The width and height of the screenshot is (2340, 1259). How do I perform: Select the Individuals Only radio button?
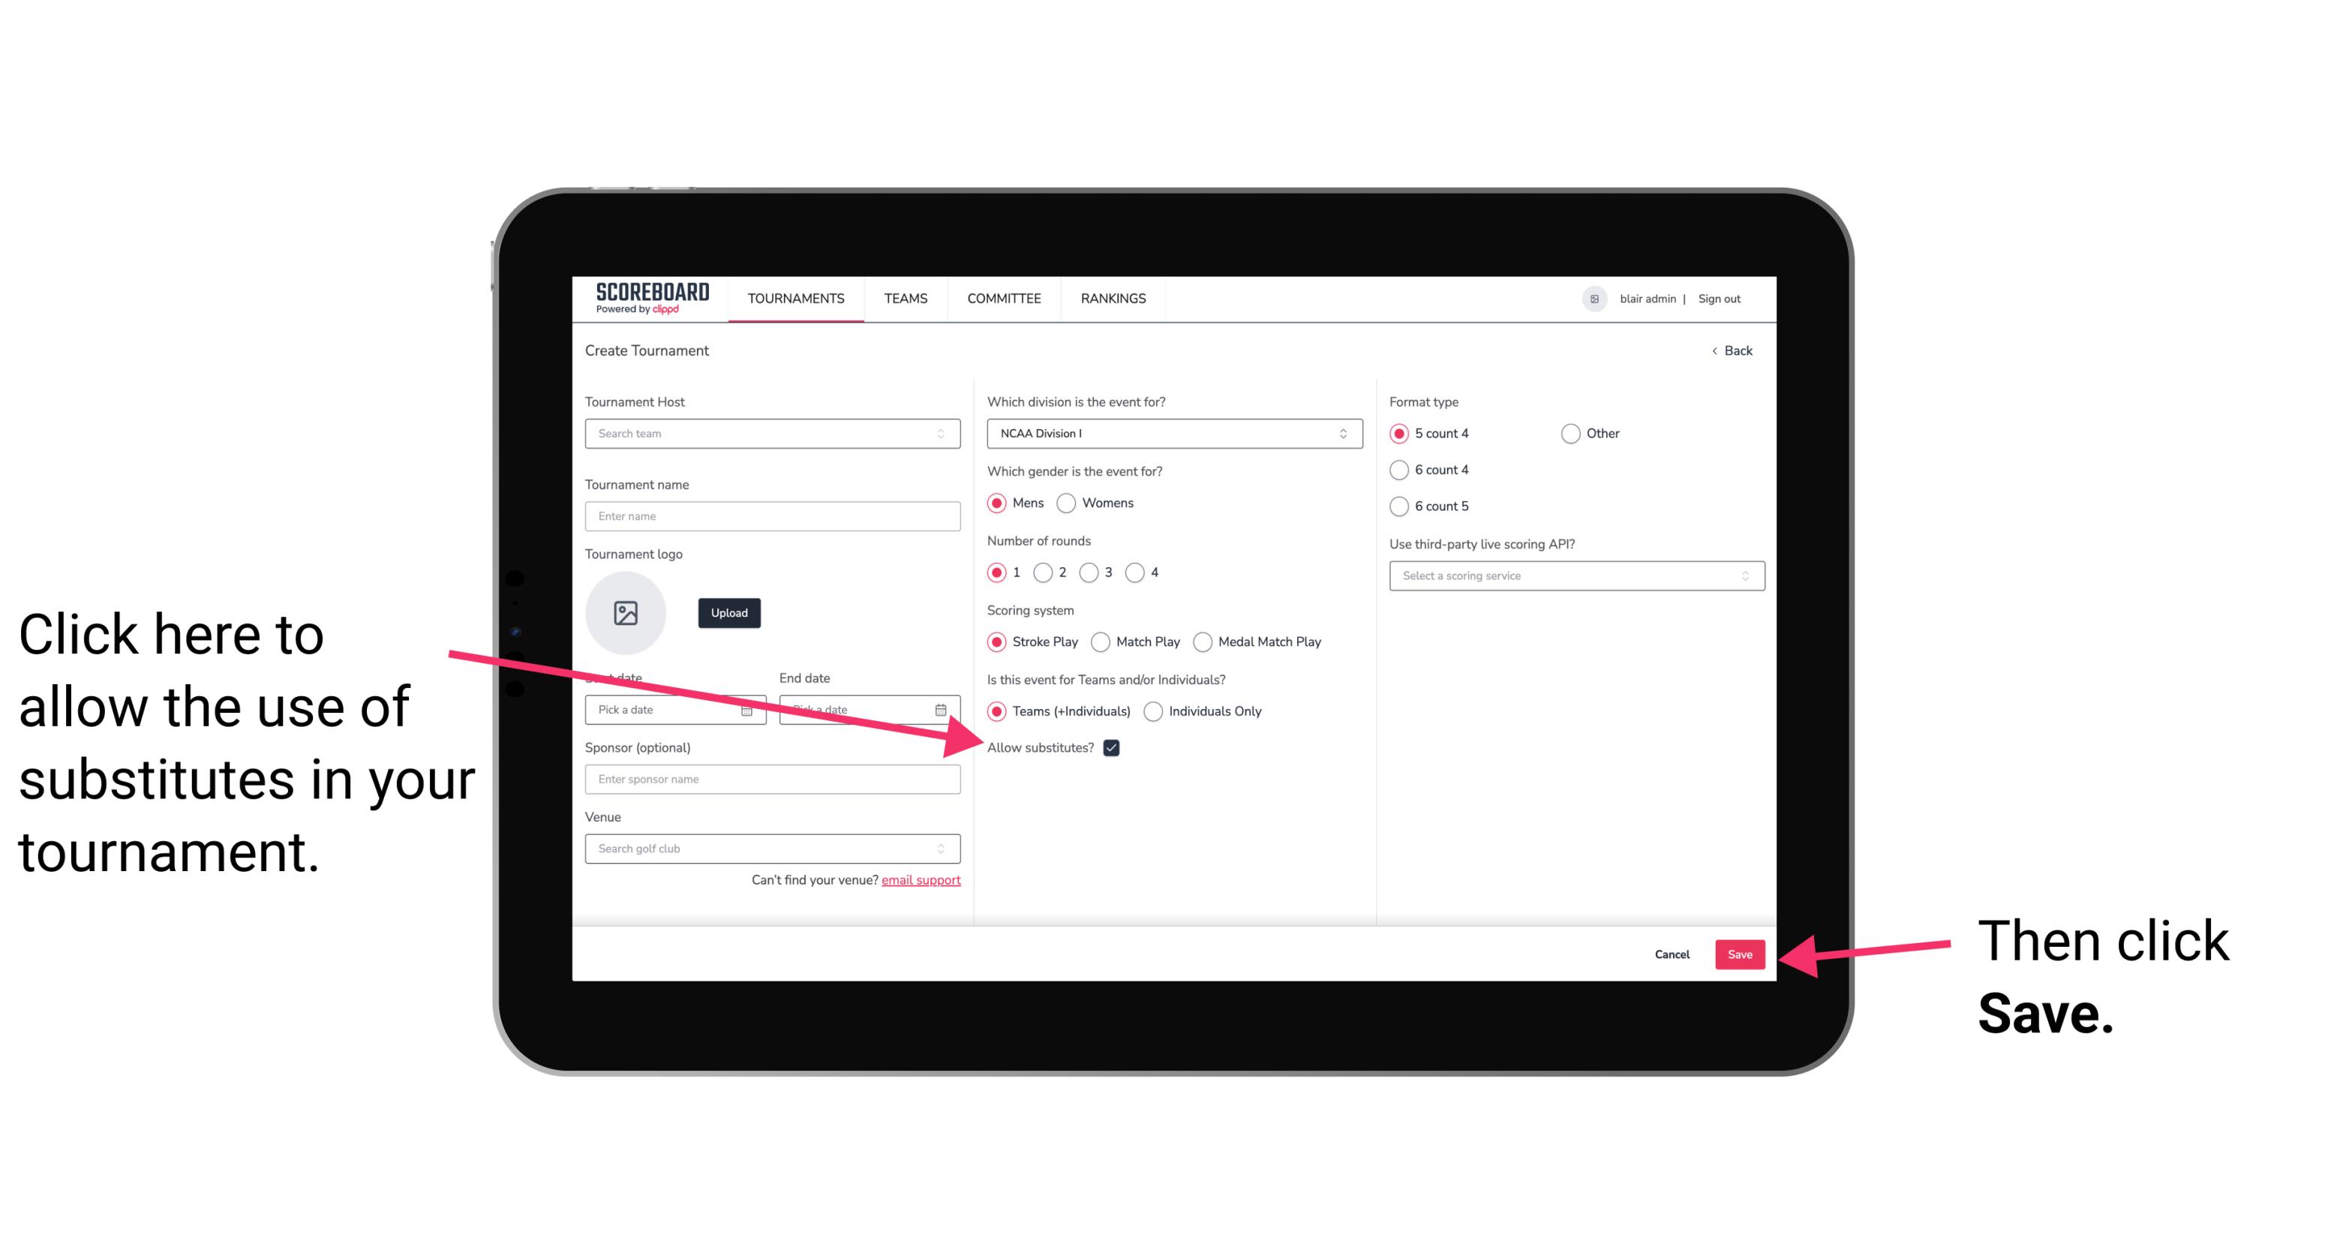(1153, 712)
